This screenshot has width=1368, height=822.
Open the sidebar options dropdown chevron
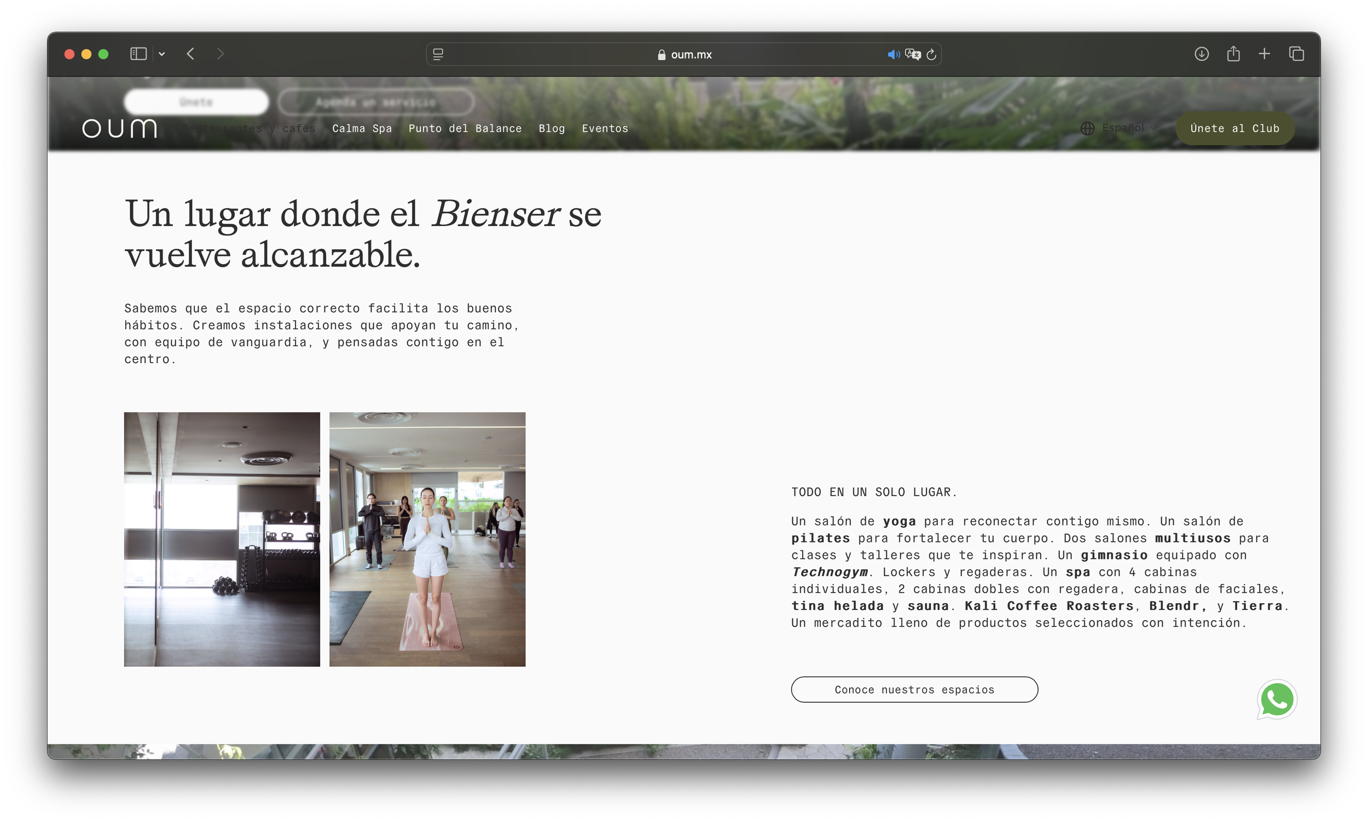click(162, 54)
